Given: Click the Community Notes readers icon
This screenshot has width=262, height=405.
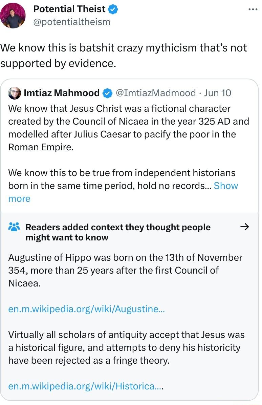Looking at the screenshot, I should pos(13,227).
